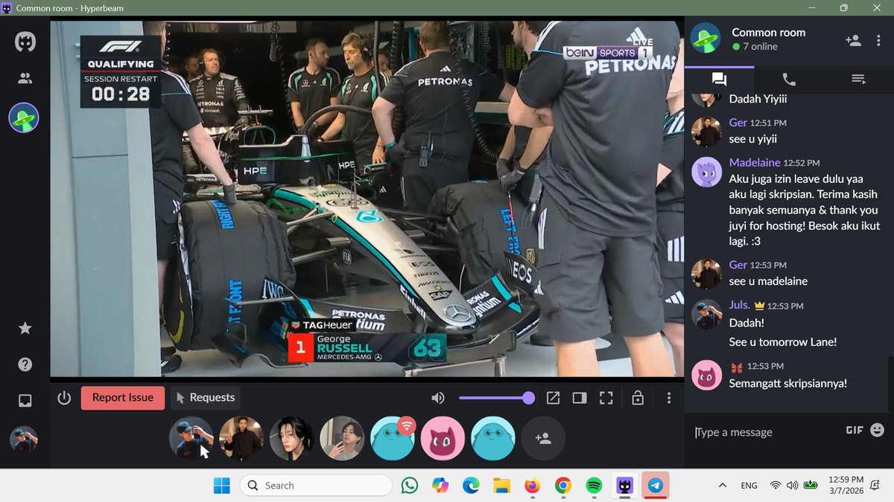Adjust the purple volume slider
894x502 pixels.
click(496, 398)
